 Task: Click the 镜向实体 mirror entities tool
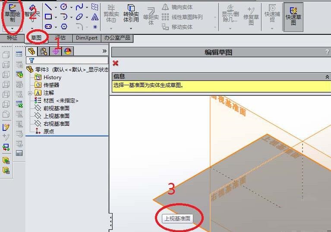[x=177, y=7]
